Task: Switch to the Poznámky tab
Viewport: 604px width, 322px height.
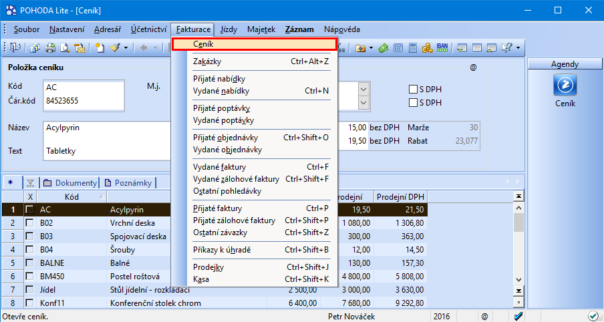Action: (x=128, y=183)
